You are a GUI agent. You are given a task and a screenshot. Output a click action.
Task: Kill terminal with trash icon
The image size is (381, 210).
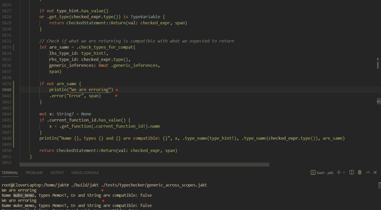pos(360,172)
